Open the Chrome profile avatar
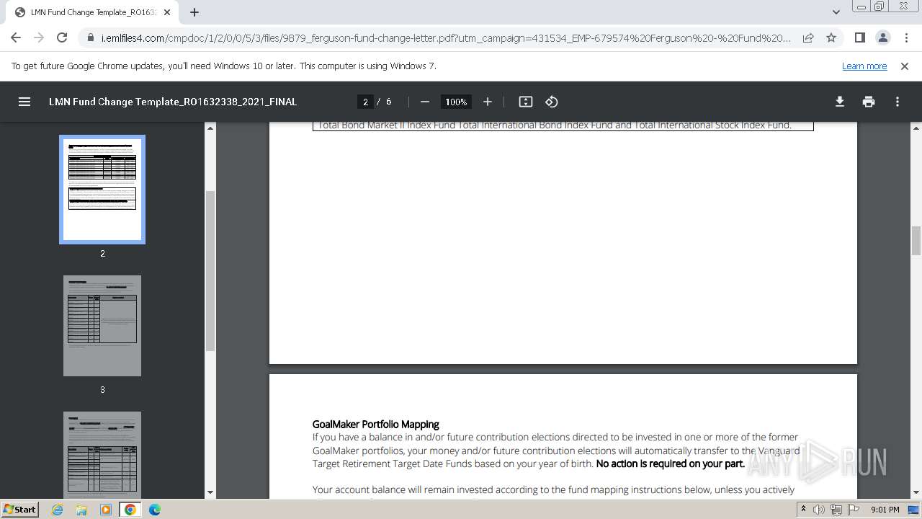Viewport: 922px width, 519px height. point(882,37)
